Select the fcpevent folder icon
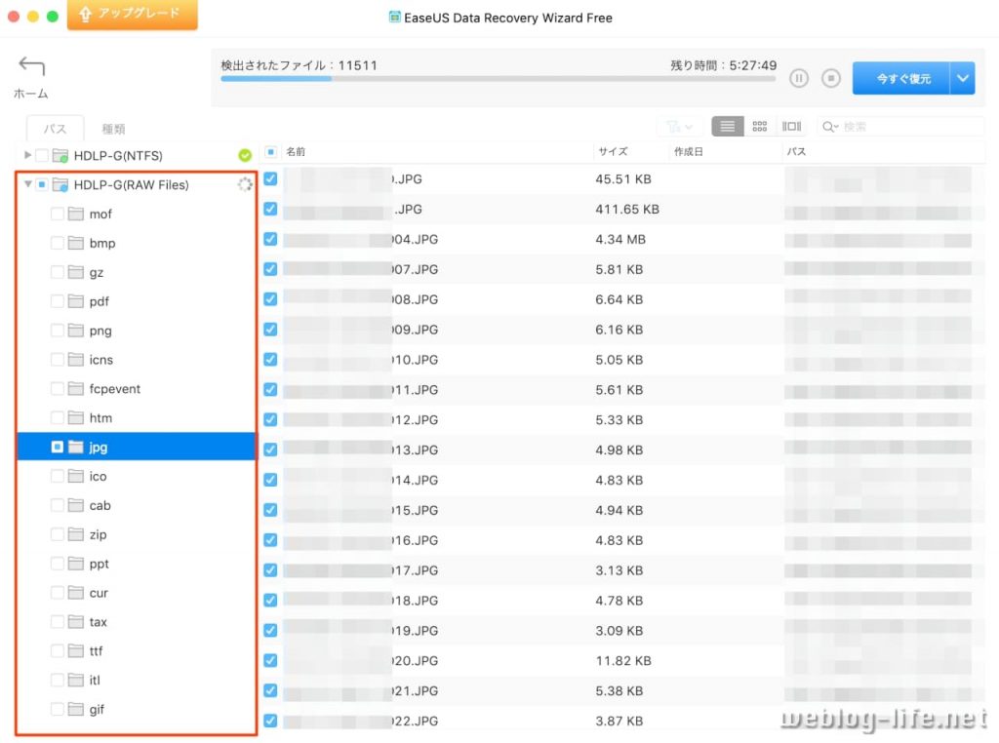The image size is (999, 743). 76,388
